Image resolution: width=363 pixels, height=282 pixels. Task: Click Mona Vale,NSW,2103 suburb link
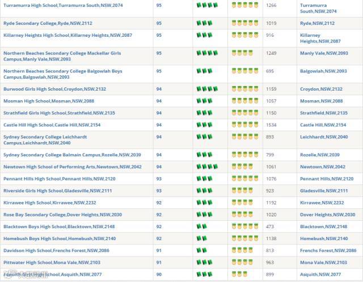[x=323, y=263]
